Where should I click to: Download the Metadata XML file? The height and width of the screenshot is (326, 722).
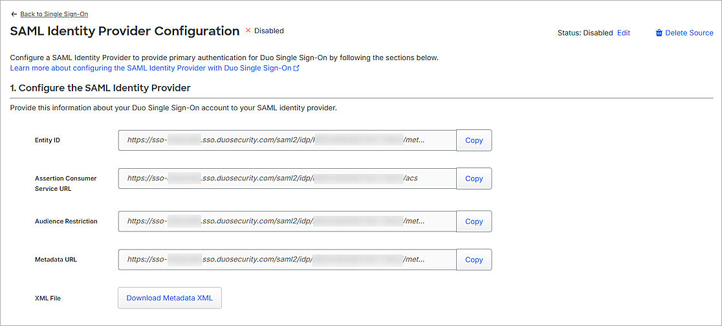coord(170,298)
